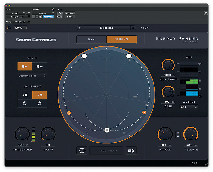Click the RELEASE knob
The height and width of the screenshot is (172, 213).
(191, 134)
